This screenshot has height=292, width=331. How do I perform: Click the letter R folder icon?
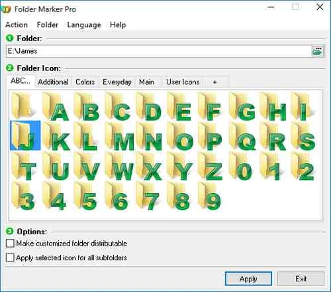click(x=273, y=136)
